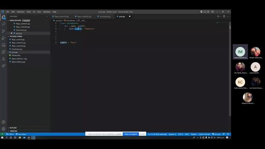Open the Accounts menu icon
265x149 pixels.
[x=3, y=122]
